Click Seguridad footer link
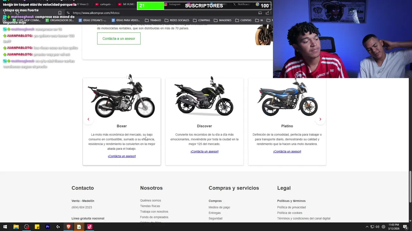 [x=215, y=218]
